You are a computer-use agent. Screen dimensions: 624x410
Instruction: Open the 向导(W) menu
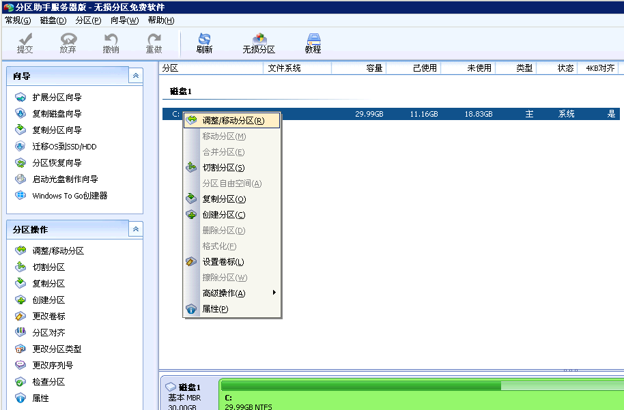[x=124, y=20]
